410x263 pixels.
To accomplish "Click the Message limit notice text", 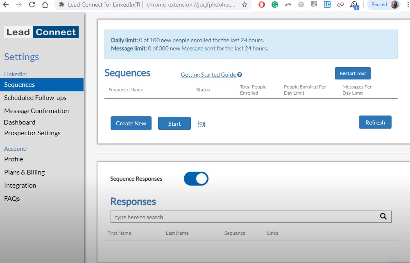I will tap(190, 48).
